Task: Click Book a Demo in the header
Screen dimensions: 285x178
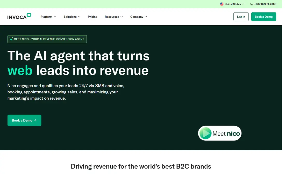Action: 263,17
